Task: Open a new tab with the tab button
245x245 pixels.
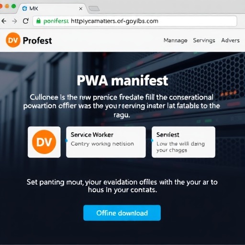Action: pyautogui.click(x=94, y=9)
